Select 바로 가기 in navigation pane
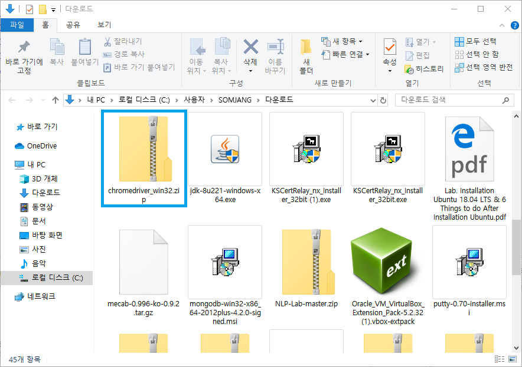Image resolution: width=522 pixels, height=367 pixels. [x=37, y=127]
